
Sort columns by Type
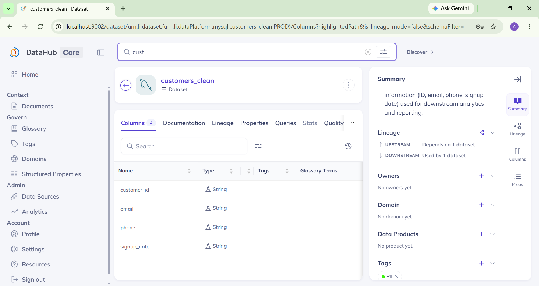pos(231,171)
